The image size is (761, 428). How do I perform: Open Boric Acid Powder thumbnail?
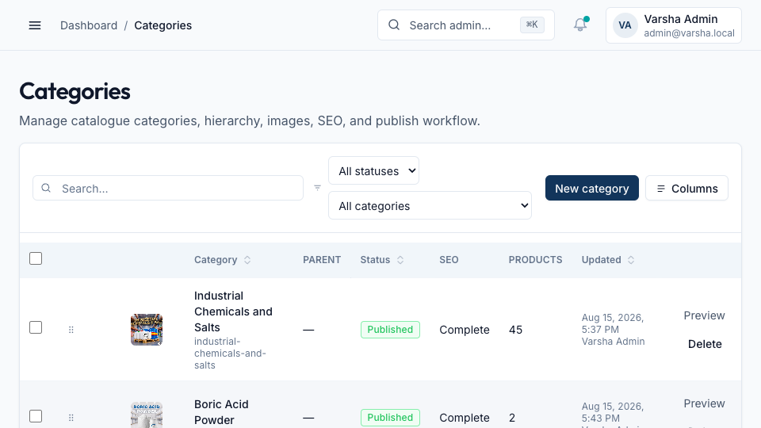[147, 415]
